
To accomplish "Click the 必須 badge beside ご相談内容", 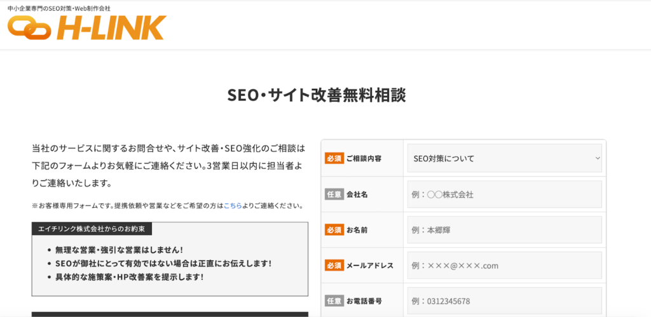I will click(x=334, y=158).
